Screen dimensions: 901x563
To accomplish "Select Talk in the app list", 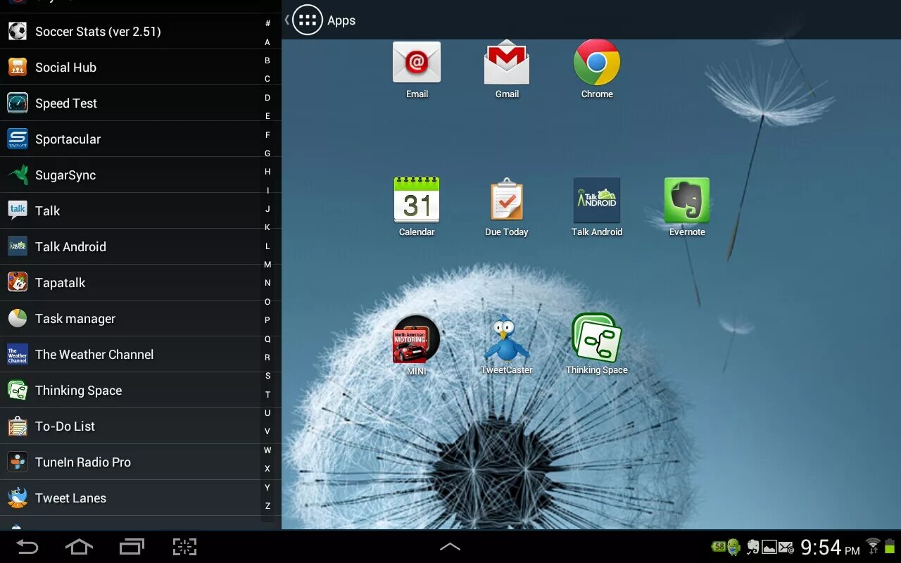I will [130, 211].
